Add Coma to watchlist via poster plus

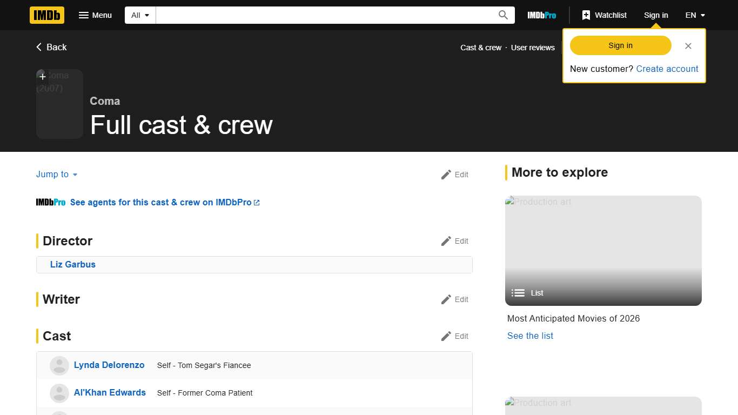tap(43, 77)
